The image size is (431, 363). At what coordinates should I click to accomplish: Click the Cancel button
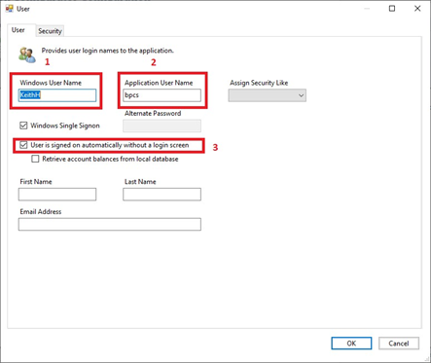tap(399, 344)
